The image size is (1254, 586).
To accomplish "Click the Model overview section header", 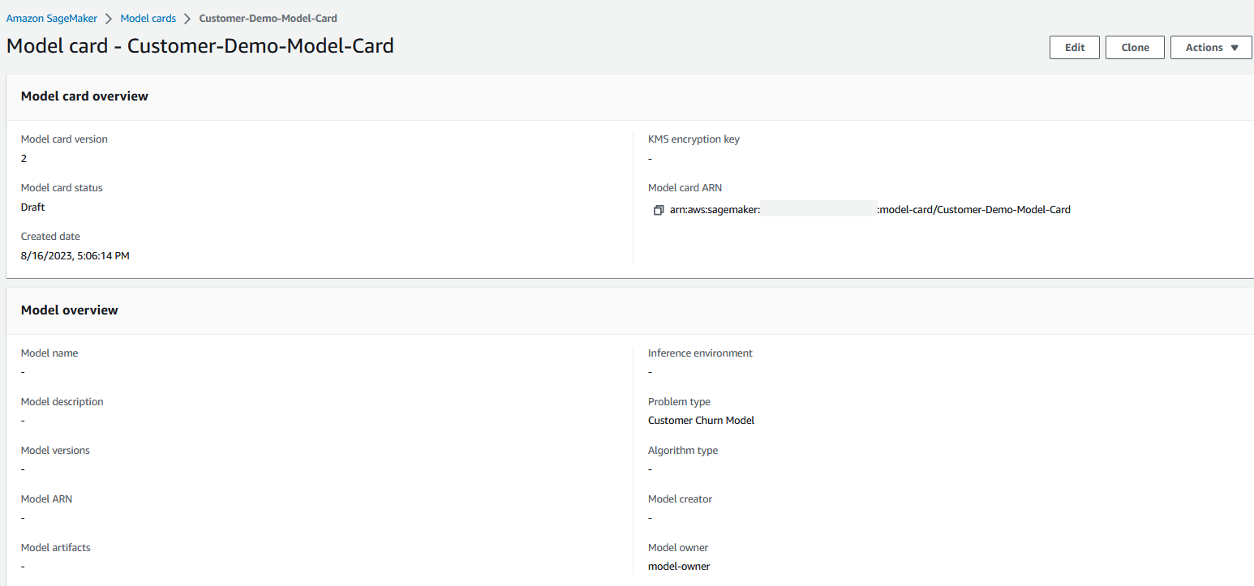I will pos(70,310).
